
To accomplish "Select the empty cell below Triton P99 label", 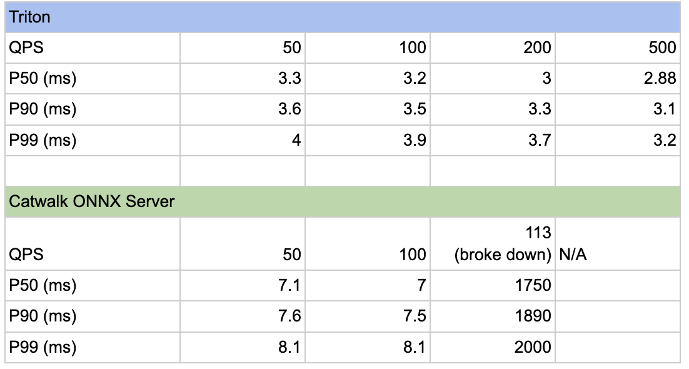I will point(93,171).
